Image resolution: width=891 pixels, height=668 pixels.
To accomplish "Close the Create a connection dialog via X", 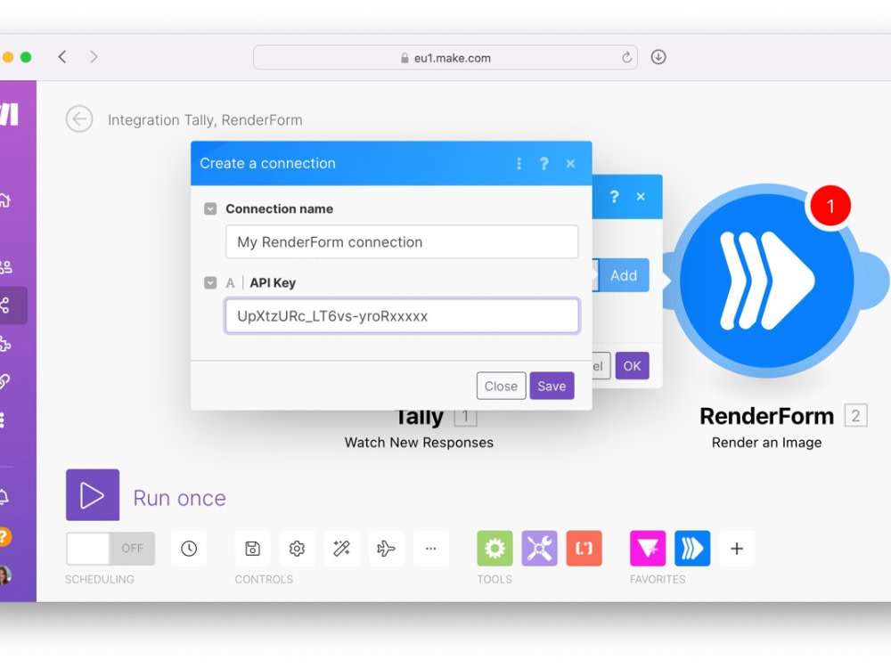I will (570, 164).
